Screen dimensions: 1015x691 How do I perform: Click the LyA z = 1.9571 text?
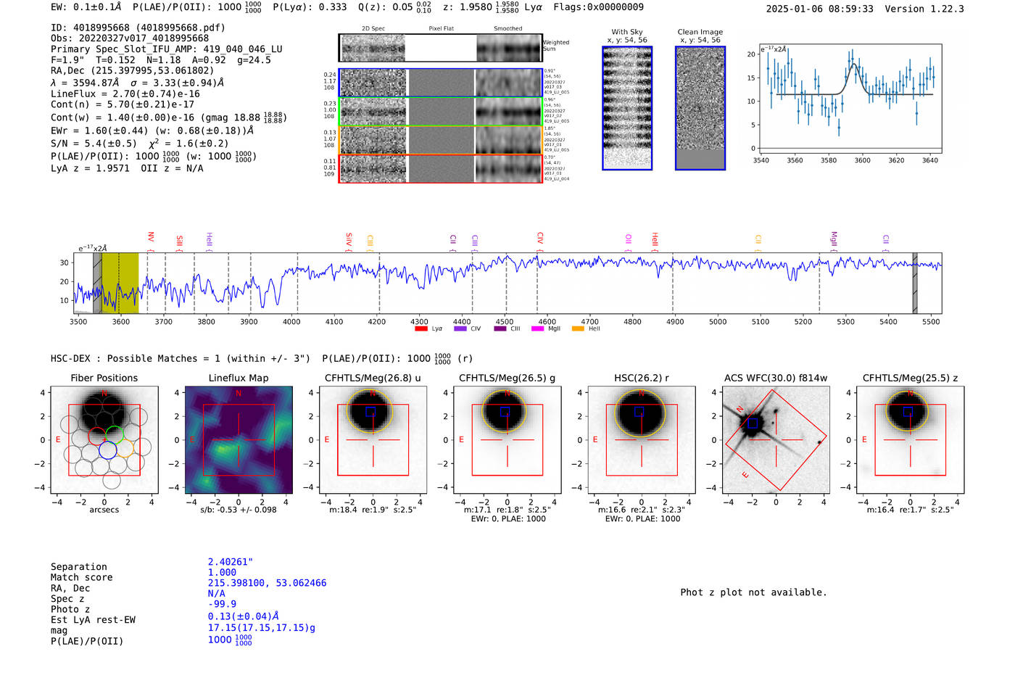pyautogui.click(x=90, y=168)
